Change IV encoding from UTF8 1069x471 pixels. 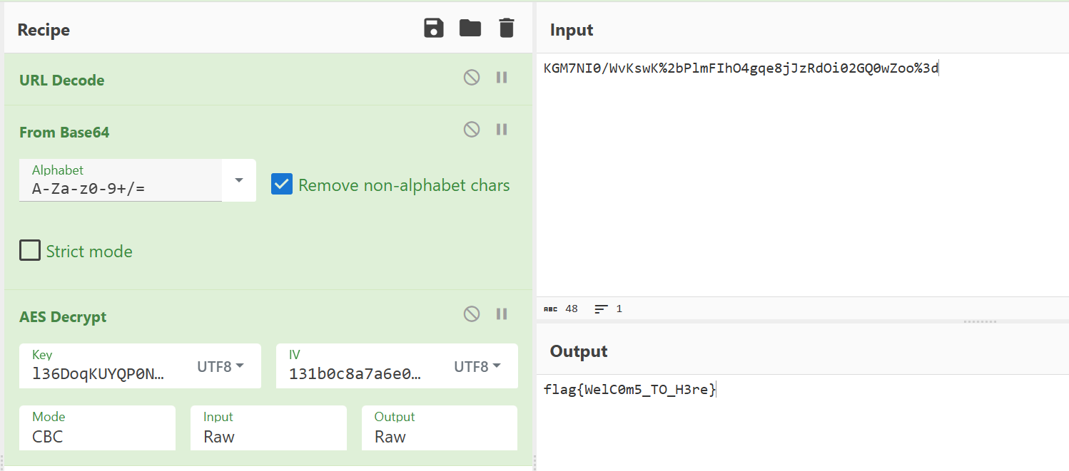pos(477,366)
